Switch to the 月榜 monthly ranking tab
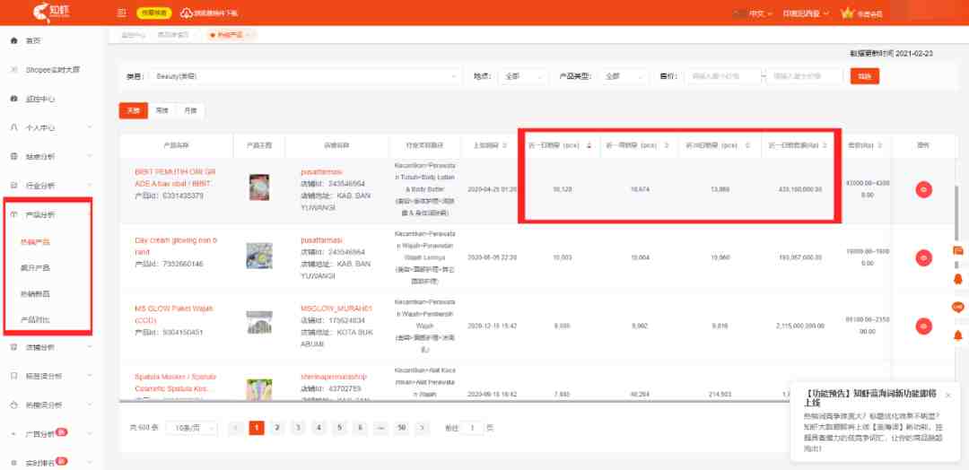 [x=190, y=110]
